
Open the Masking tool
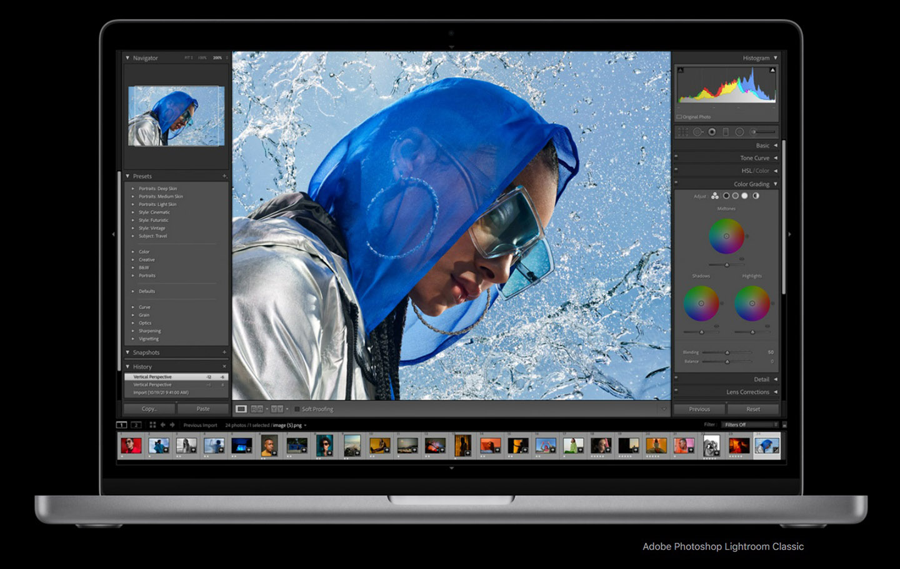pos(739,132)
